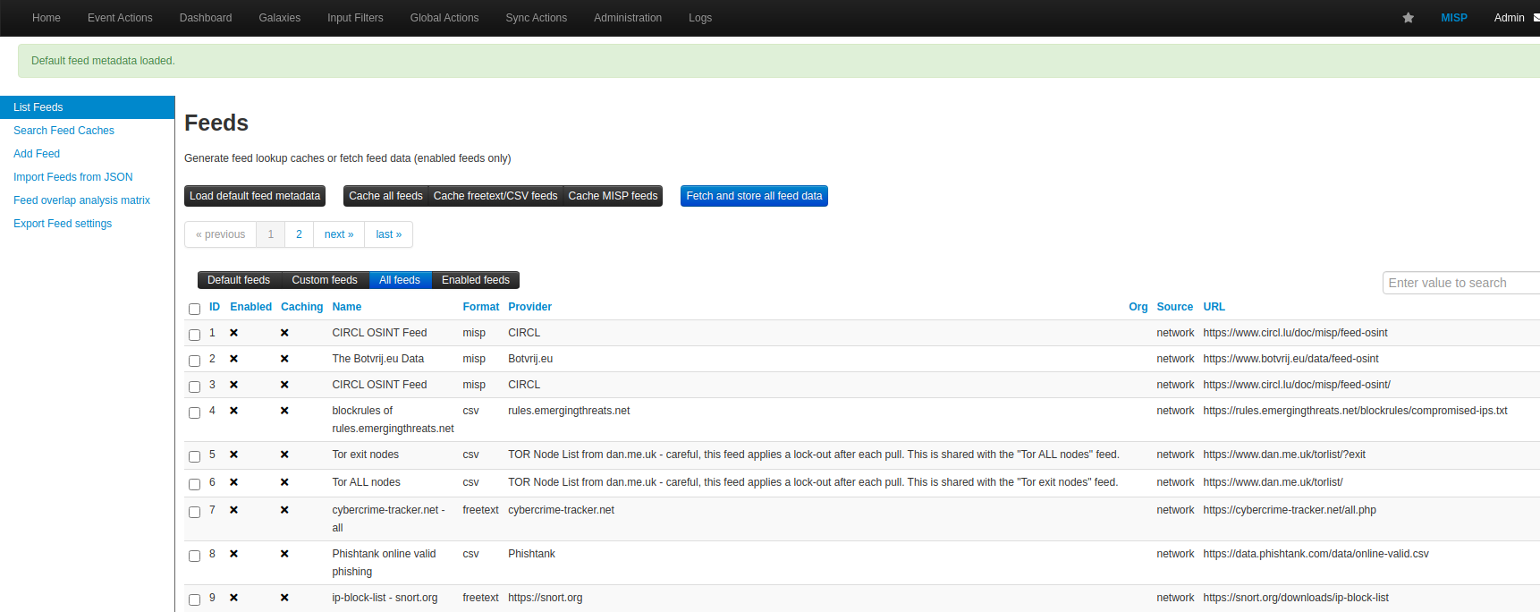Screen dimensions: 1540x612
Task: Switch to Custom feeds tab
Action: (325, 280)
